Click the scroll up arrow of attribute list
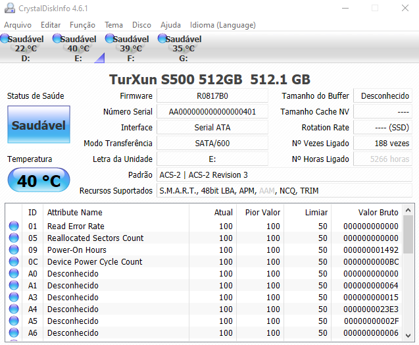419x345 pixels. pyautogui.click(x=408, y=210)
